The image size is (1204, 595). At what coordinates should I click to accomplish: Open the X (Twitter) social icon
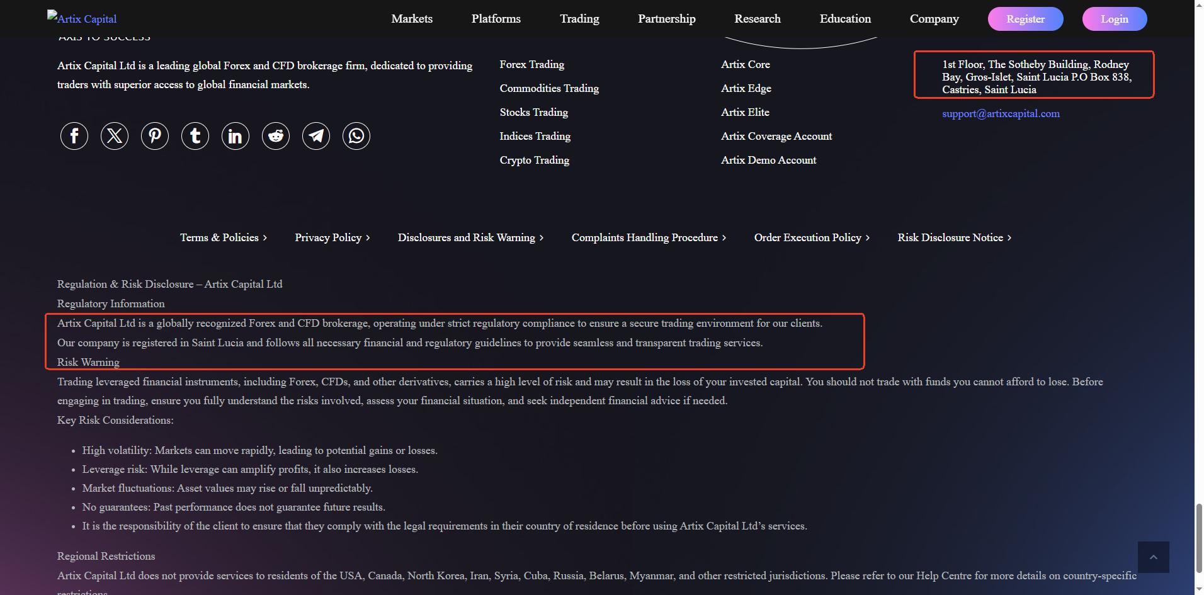(x=115, y=136)
